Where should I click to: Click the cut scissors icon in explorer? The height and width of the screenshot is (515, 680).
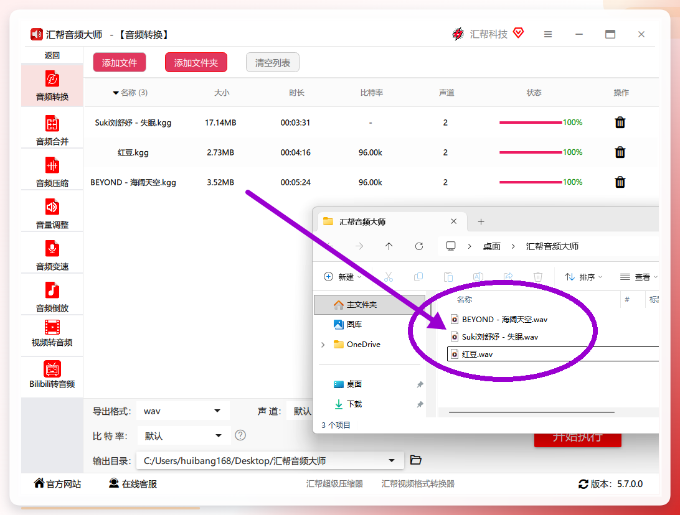[388, 277]
